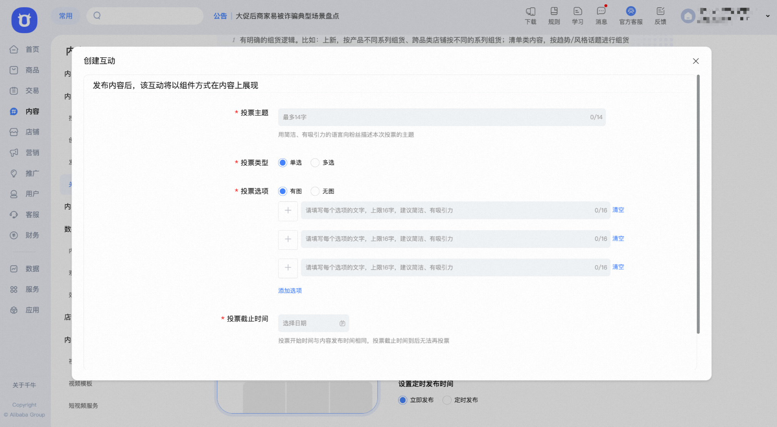Screen dimensions: 777x427
Task: Click the third option text field
Action: 455,267
